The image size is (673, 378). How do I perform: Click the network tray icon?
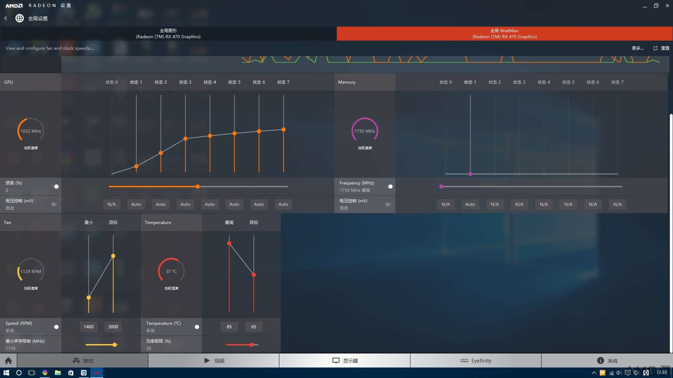[x=611, y=373]
